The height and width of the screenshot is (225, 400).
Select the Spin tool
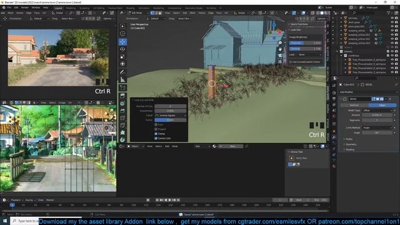point(122,139)
